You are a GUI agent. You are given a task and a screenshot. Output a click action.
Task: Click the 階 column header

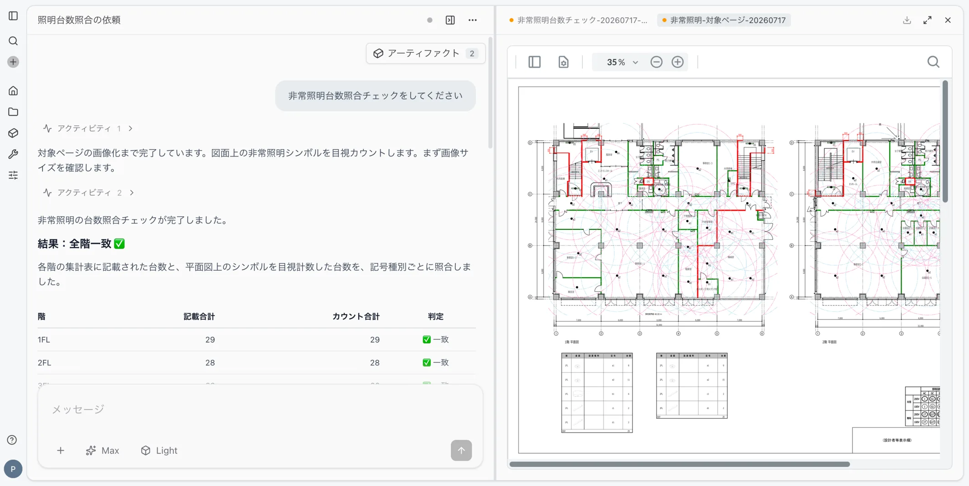tap(41, 316)
